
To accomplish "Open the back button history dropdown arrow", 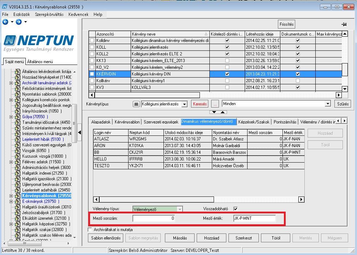I will click(x=12, y=22).
